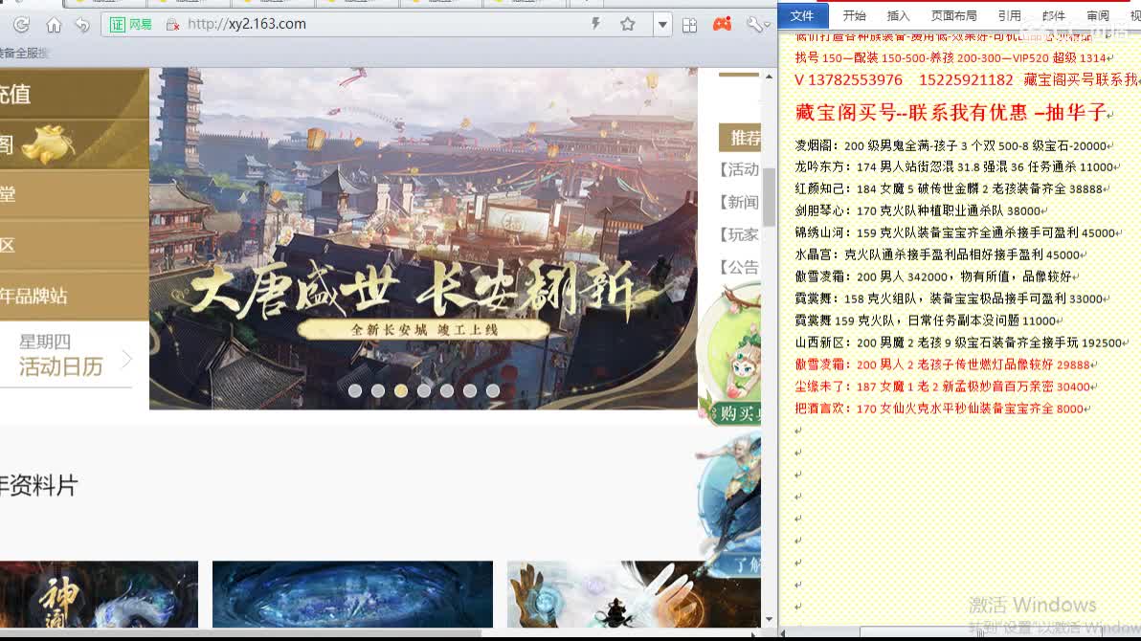This screenshot has height=641, width=1141.
Task: Select the highlighted yellow third carousel dot
Action: tap(401, 390)
